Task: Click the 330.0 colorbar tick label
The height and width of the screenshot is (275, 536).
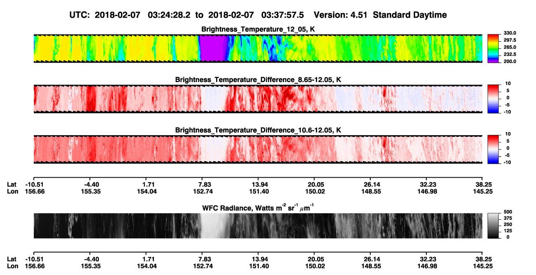Action: [509, 33]
